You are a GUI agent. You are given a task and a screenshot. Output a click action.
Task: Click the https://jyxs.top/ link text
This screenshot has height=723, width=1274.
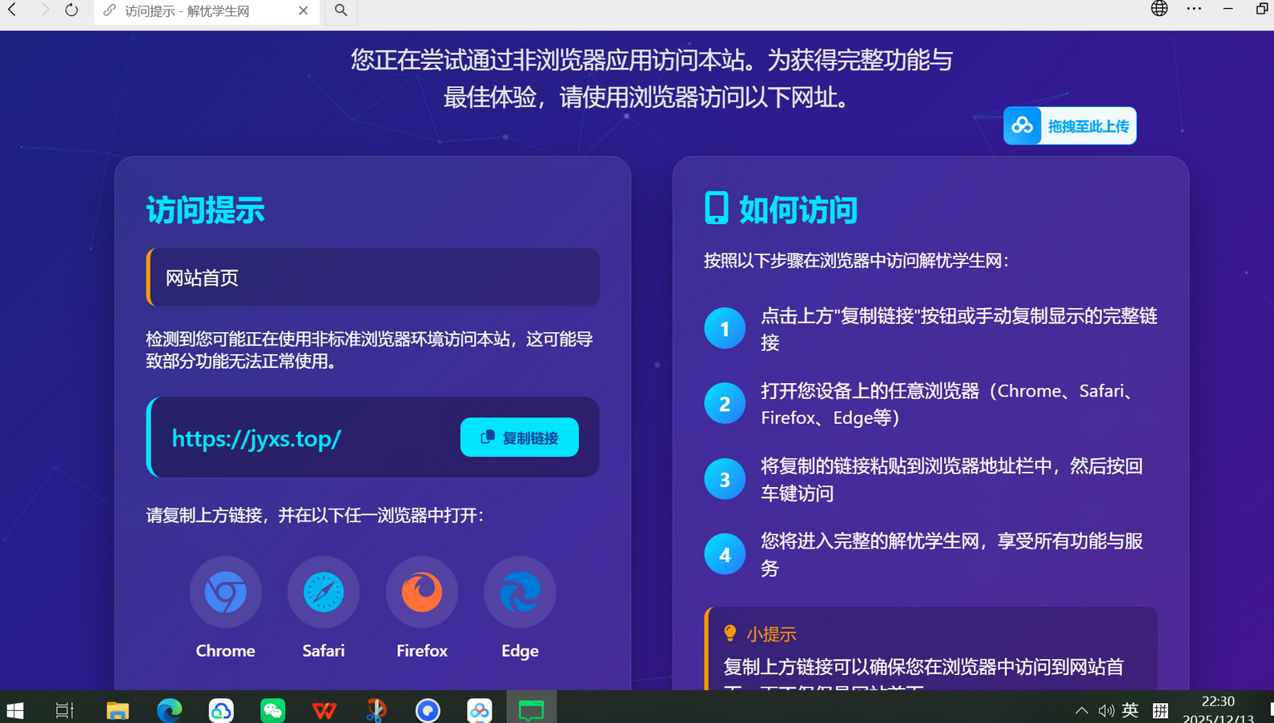256,438
